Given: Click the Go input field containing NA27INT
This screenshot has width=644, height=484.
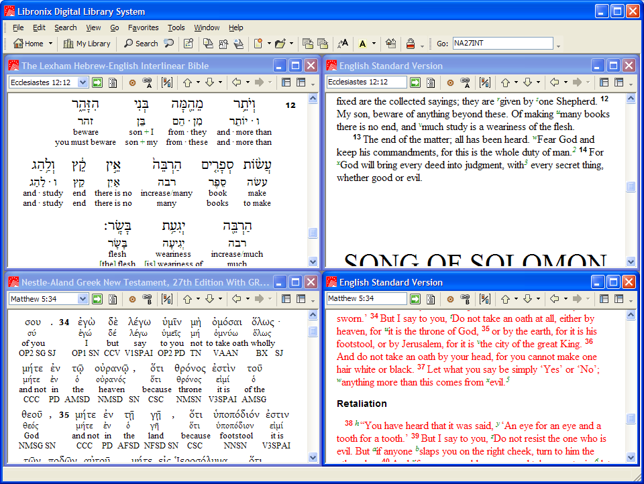Looking at the screenshot, I should click(502, 44).
